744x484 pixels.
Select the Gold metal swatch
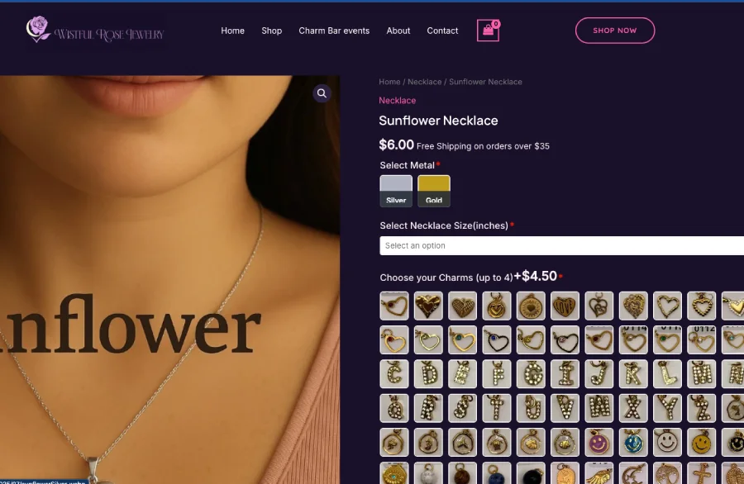(x=434, y=191)
